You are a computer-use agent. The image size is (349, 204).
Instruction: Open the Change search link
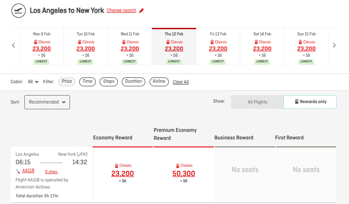click(121, 11)
